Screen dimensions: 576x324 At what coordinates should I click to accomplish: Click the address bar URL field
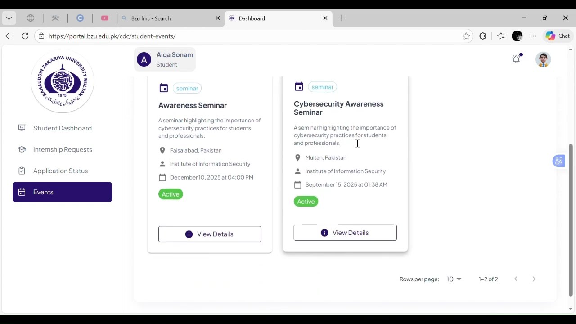click(x=252, y=36)
